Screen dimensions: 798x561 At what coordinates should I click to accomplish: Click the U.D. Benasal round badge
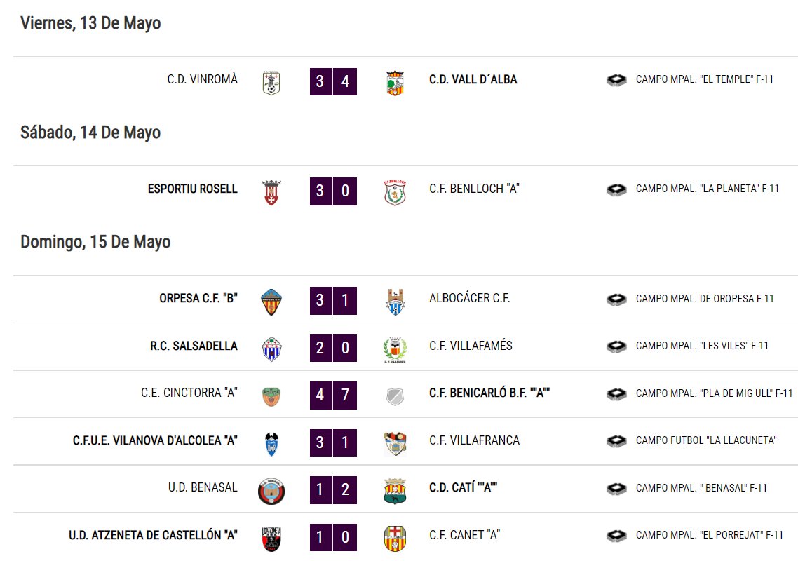point(271,492)
